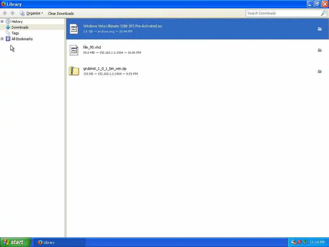
Task: Minimize the Library window
Action: coord(310,4)
